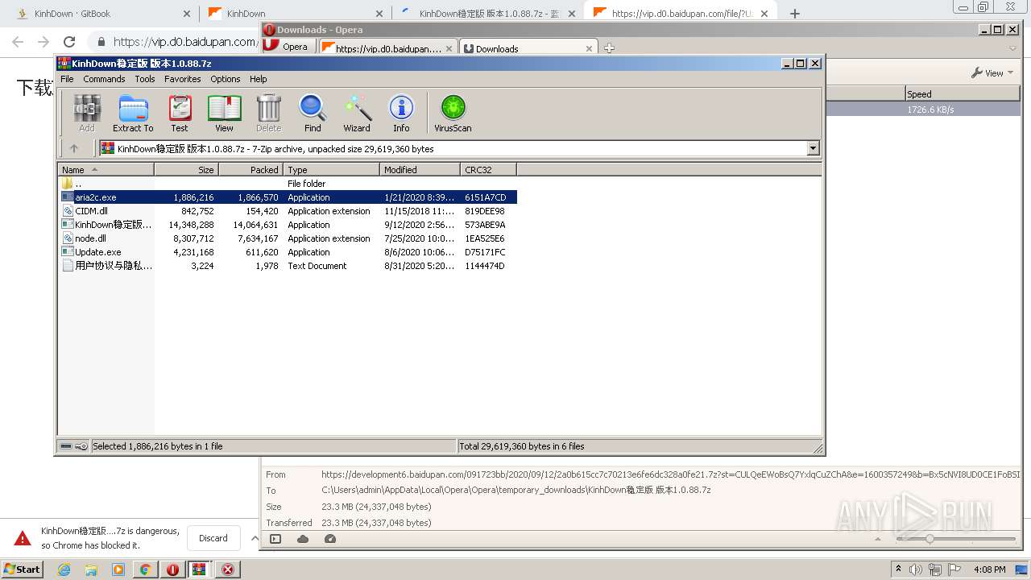Screen dimensions: 1031x580
Task: Open Opera from the taskbar
Action: [x=172, y=570]
